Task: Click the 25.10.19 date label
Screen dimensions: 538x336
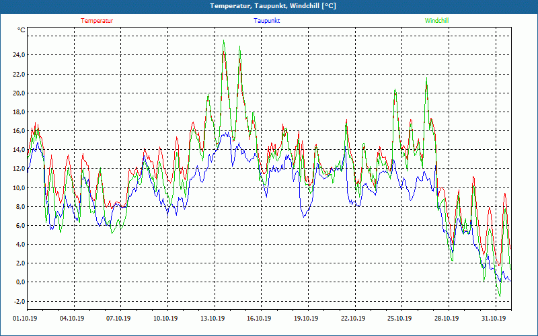Action: click(x=399, y=318)
